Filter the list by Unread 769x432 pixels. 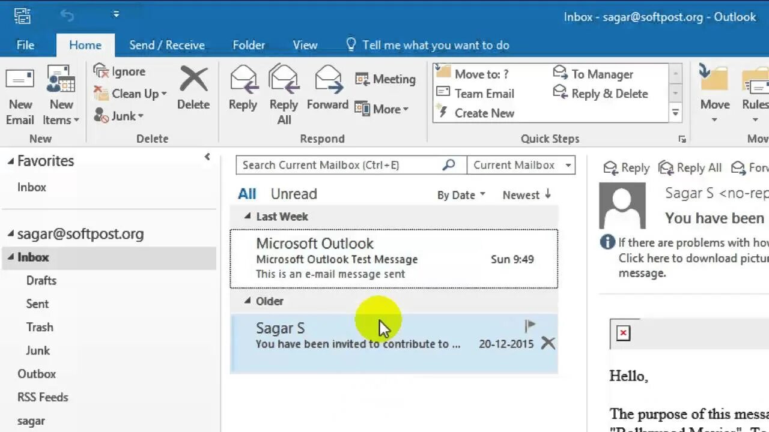pos(294,194)
